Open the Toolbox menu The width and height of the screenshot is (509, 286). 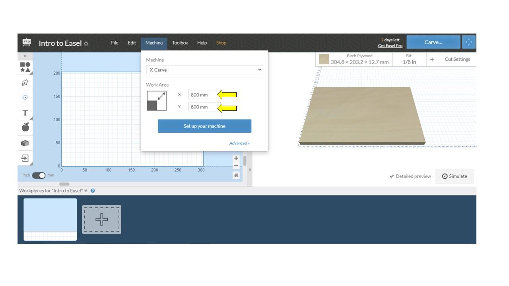tap(180, 43)
